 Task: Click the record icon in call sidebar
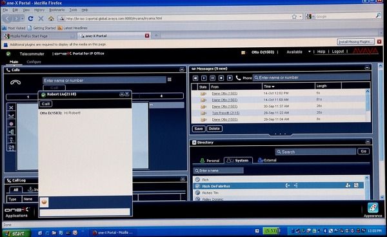(11, 123)
